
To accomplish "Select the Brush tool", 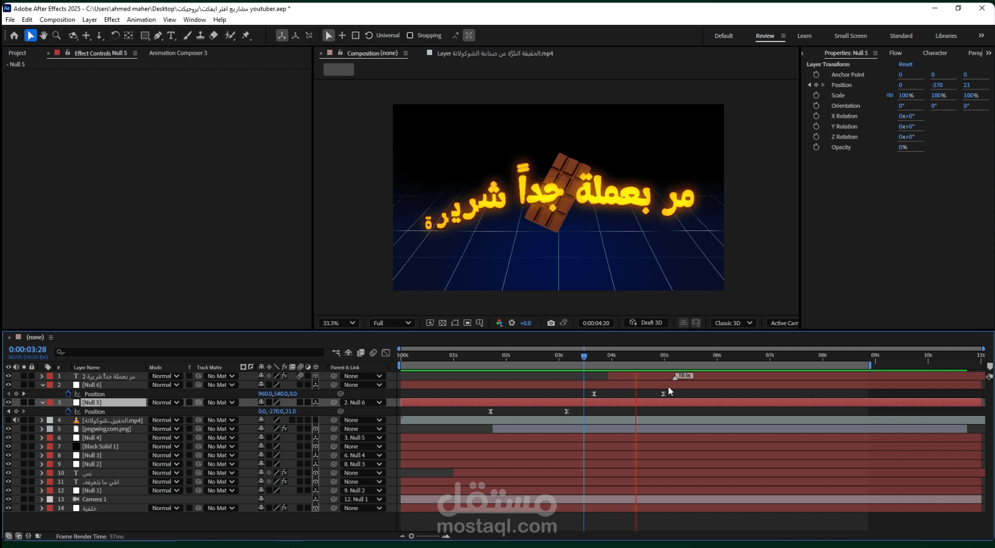I will 188,36.
